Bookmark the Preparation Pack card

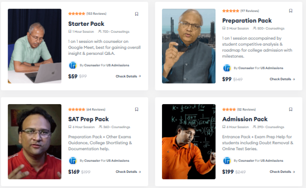pyautogui.click(x=291, y=11)
